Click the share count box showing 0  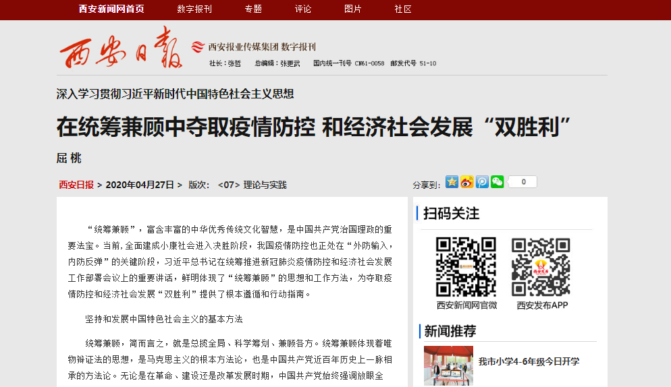tap(522, 182)
